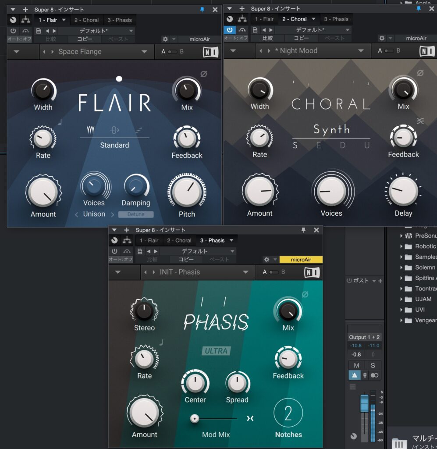This screenshot has height=449, width=437.
Task: Click the phase invert icon above Flair Mix
Action: pos(203,74)
